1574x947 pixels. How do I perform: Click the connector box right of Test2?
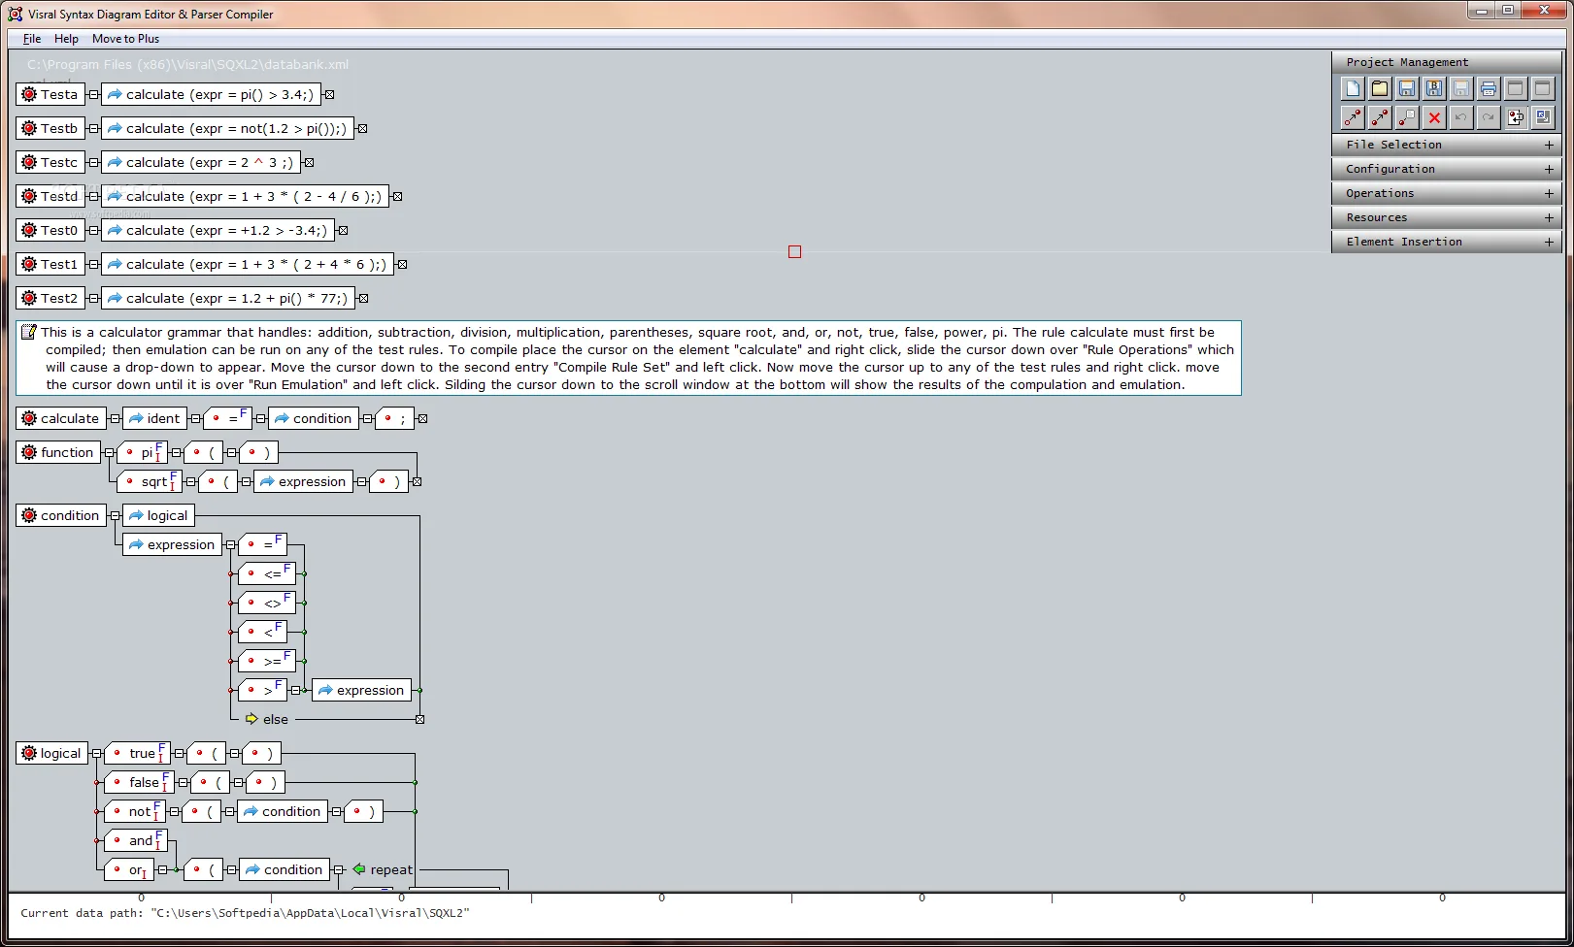93,298
